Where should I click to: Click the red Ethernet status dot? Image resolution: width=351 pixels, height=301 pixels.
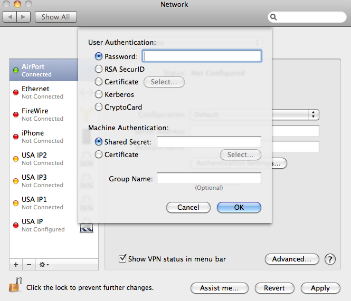(x=16, y=92)
